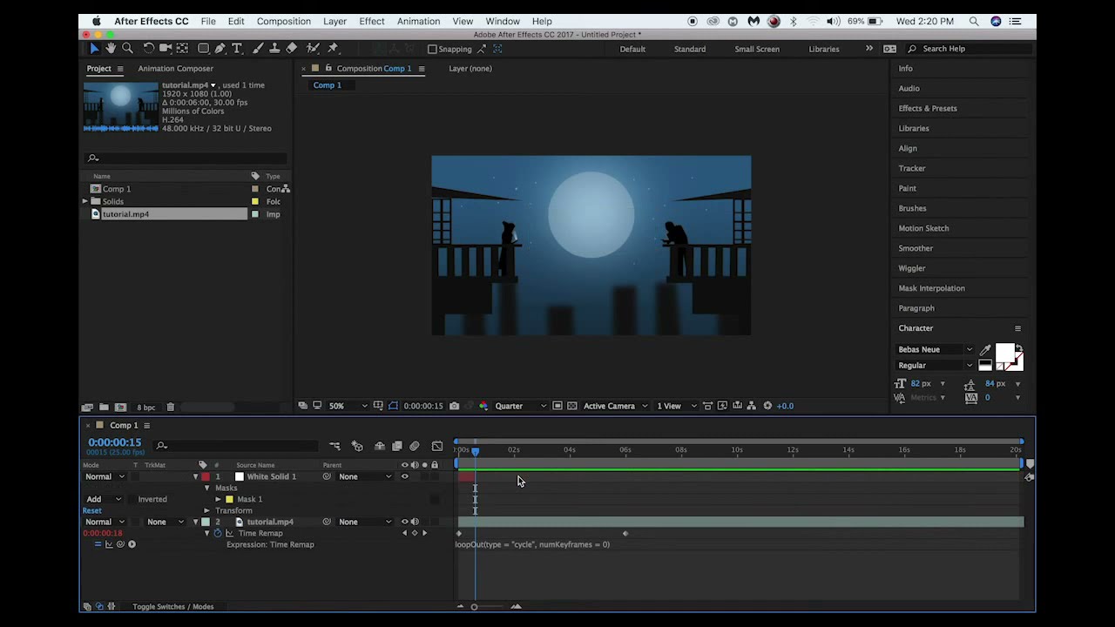The height and width of the screenshot is (627, 1115).
Task: Click the Reset mask link
Action: [x=91, y=510]
